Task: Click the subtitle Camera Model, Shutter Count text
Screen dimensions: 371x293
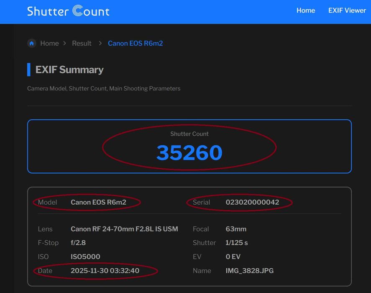Action: click(x=104, y=89)
